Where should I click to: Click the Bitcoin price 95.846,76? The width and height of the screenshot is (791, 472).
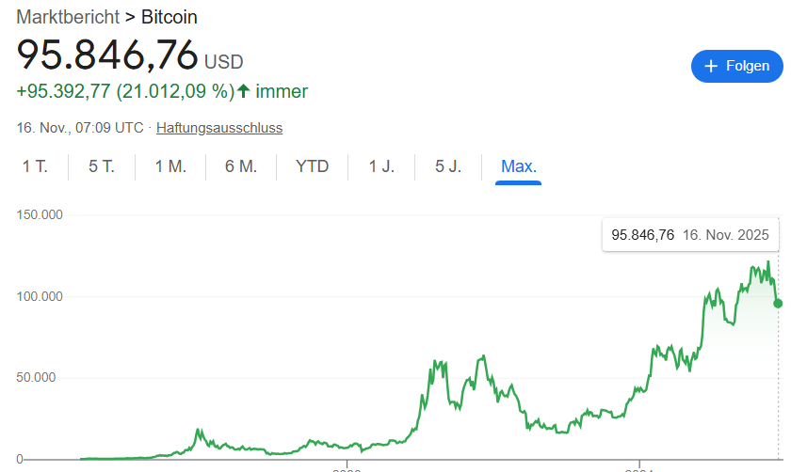(107, 55)
